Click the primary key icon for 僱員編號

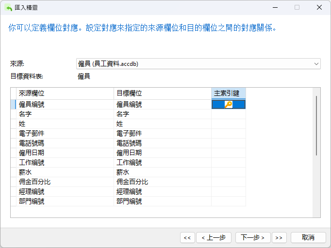point(229,104)
